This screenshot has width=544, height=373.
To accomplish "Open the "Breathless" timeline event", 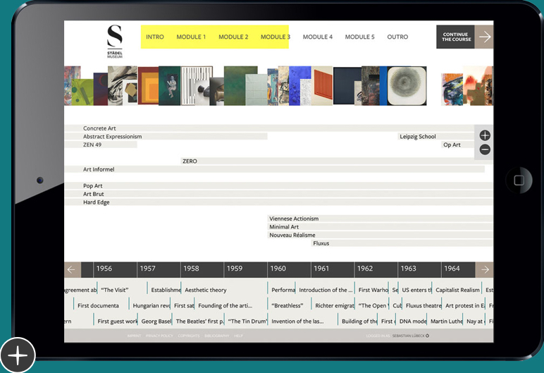I will pos(287,306).
